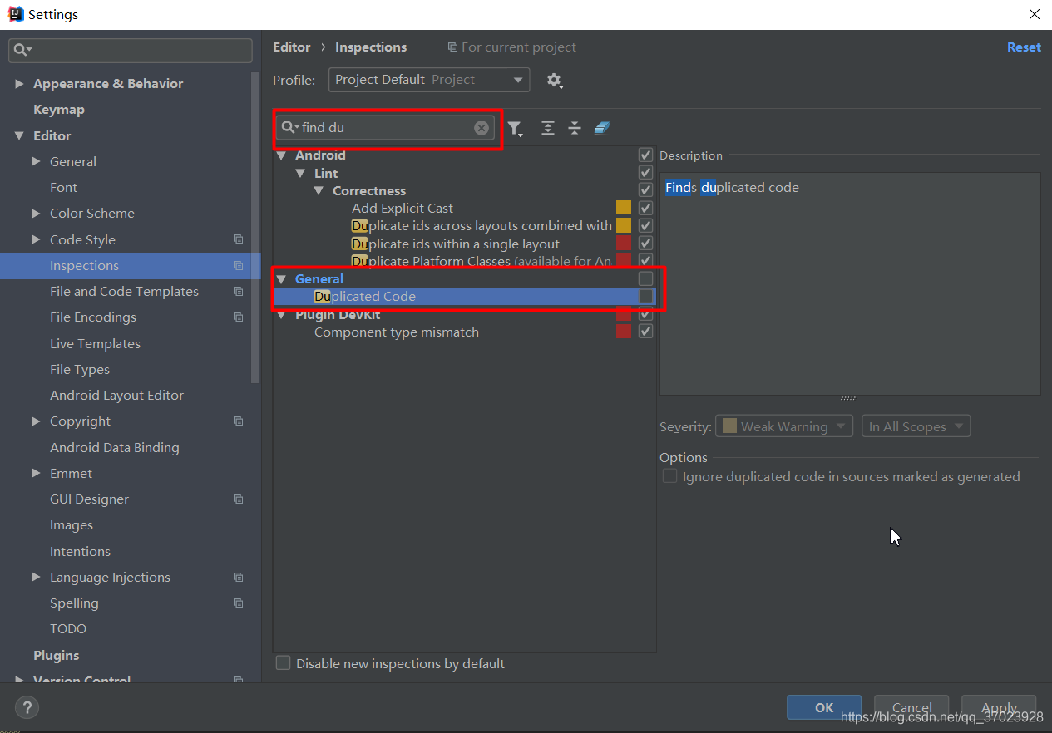The width and height of the screenshot is (1052, 733).
Task: Check Disable new inspections by default
Action: click(x=284, y=663)
